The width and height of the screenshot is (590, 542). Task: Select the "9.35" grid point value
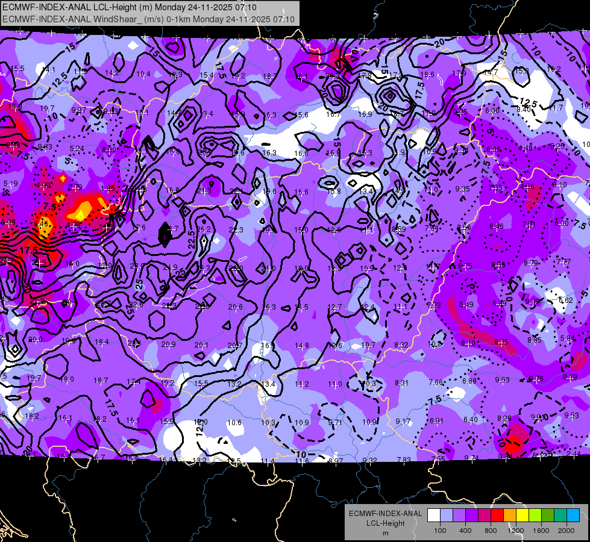tap(462, 189)
